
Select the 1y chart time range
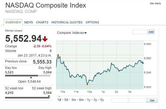coord(89,100)
